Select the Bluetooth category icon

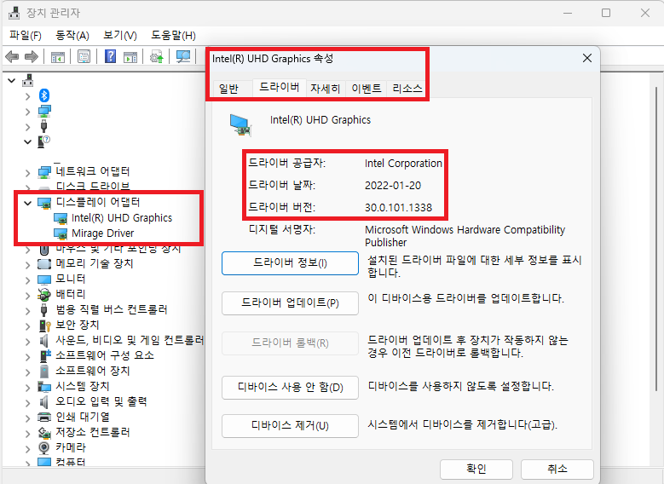[44, 95]
